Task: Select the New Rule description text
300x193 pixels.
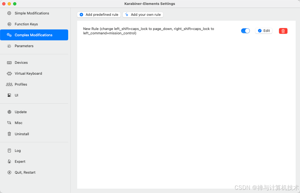Action: click(x=149, y=31)
